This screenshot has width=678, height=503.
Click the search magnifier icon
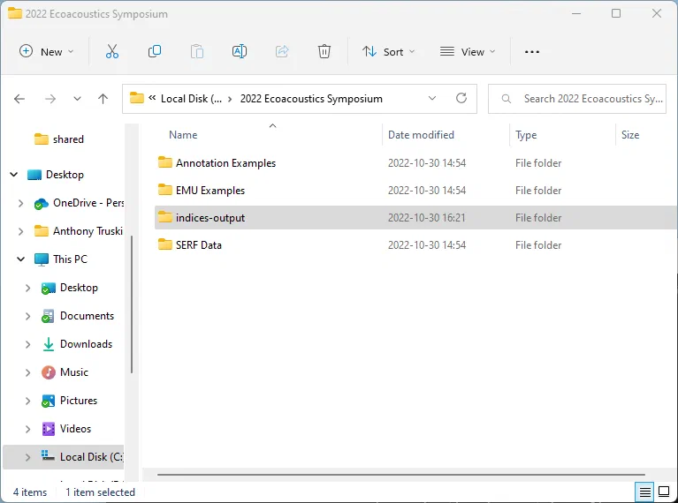[506, 99]
